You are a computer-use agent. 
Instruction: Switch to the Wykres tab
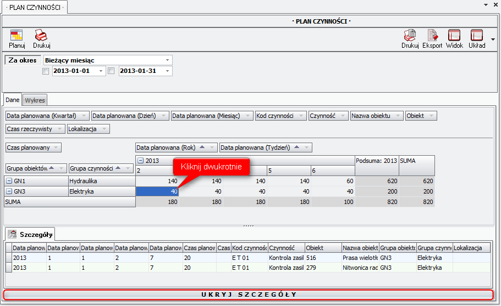click(35, 100)
